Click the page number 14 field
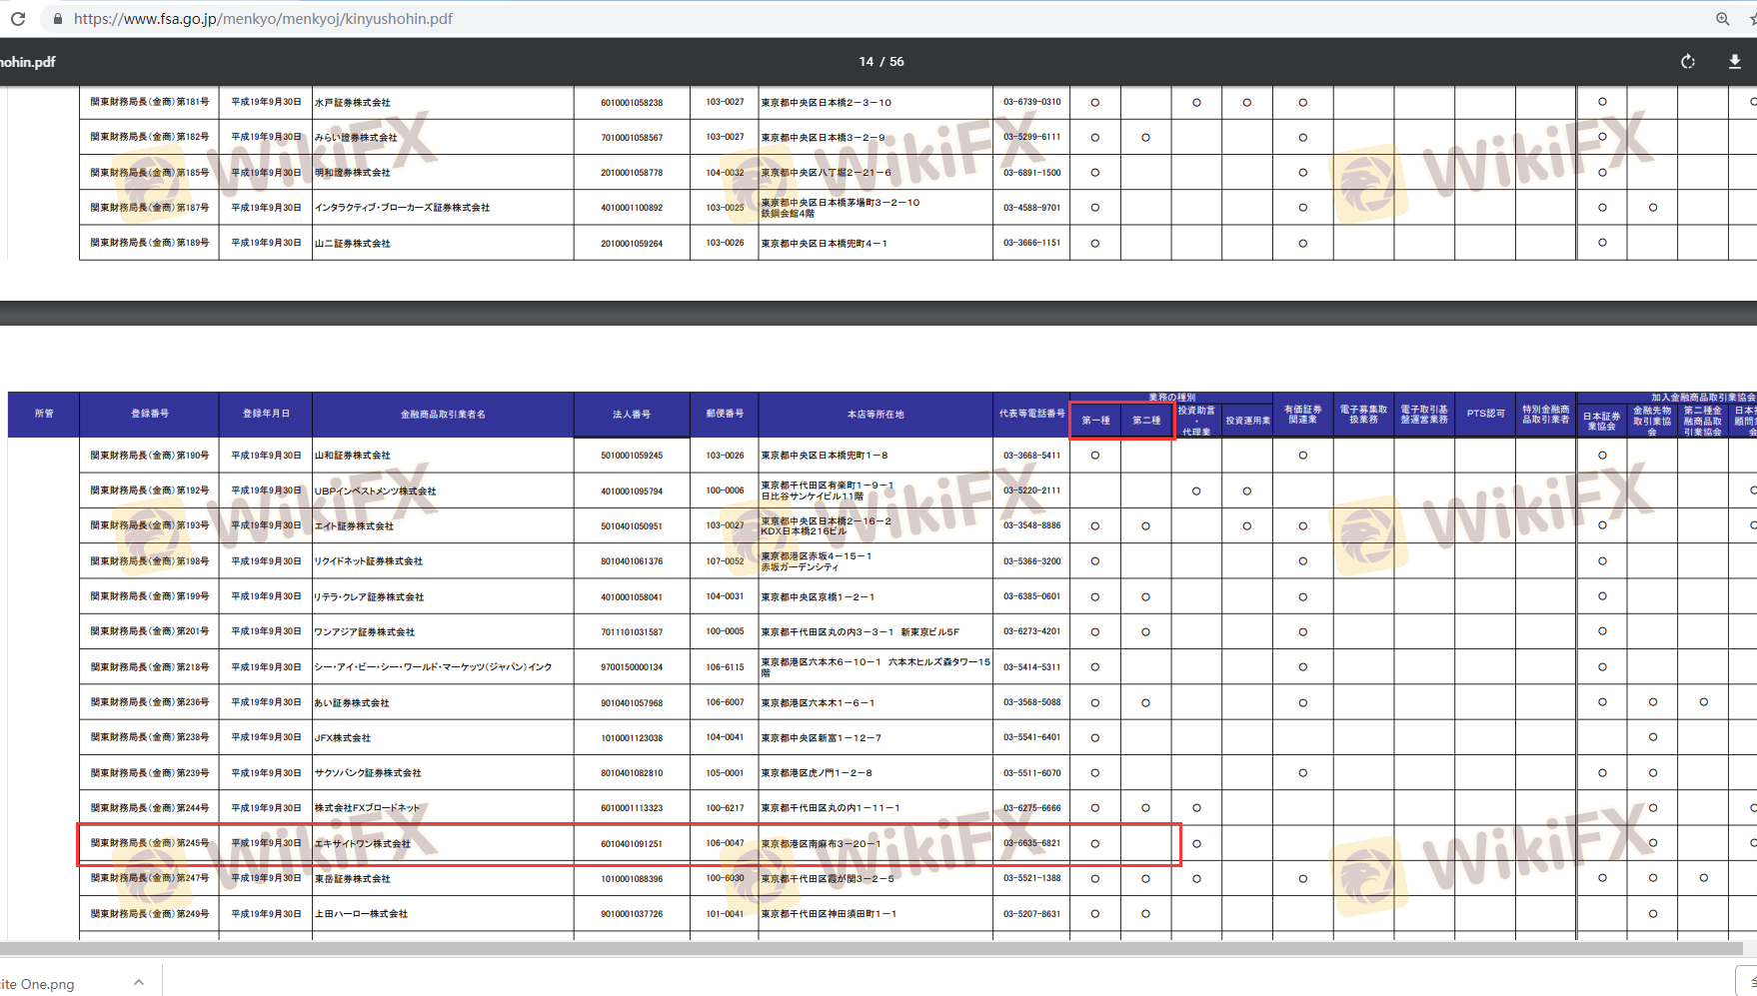Screen dimensions: 1757x996 (x=866, y=62)
